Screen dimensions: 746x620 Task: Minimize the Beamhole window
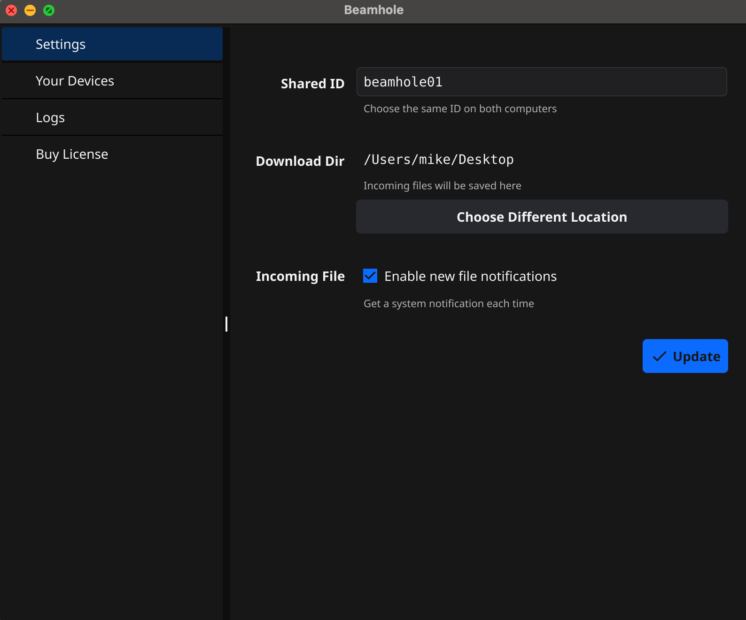[30, 10]
